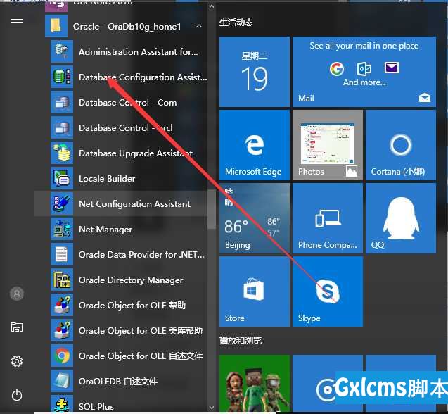This screenshot has height=414, width=448.
Task: Open the Photos tile thumbnail
Action: (328, 145)
